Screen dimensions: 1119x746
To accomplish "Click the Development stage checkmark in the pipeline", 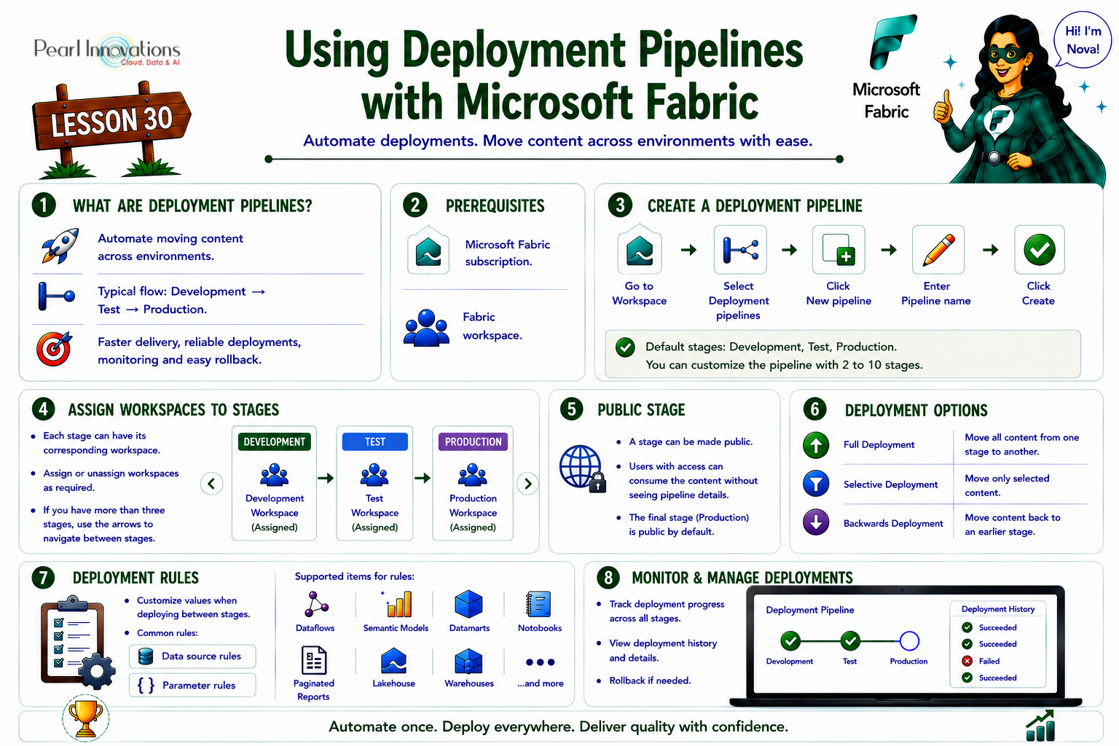I will pyautogui.click(x=790, y=641).
